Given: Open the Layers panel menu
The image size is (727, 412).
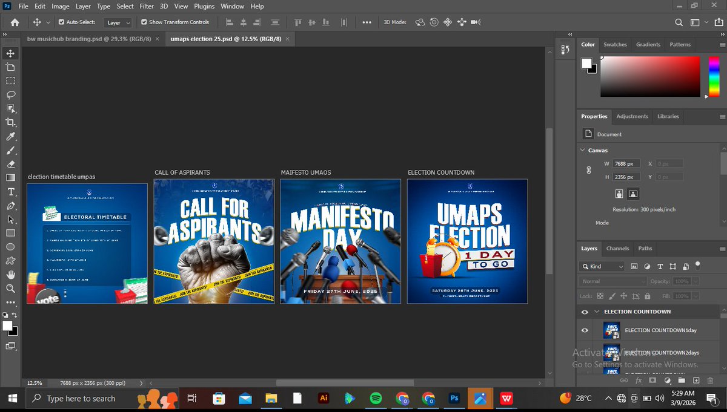Looking at the screenshot, I should [722, 249].
